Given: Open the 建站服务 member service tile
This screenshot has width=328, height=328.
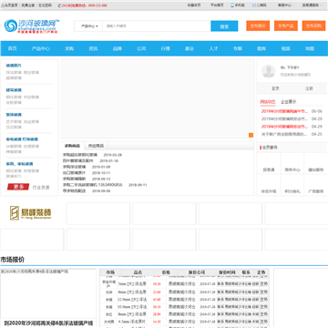Looking at the screenshot, I should click(x=315, y=163).
